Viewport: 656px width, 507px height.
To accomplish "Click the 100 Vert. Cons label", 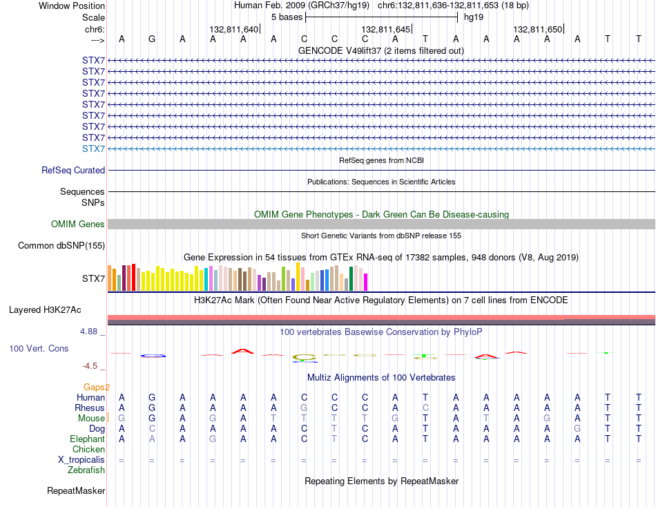I will pos(39,348).
